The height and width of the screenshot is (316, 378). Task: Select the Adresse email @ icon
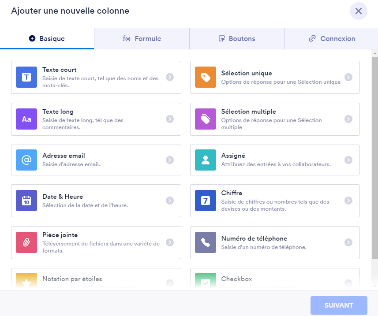pyautogui.click(x=26, y=160)
